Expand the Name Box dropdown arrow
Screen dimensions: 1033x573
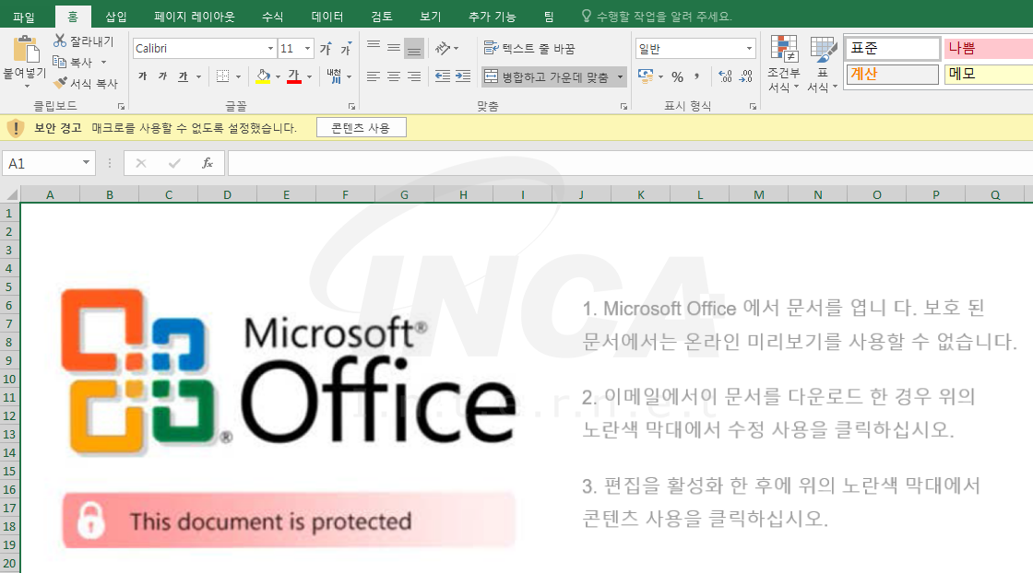[86, 162]
